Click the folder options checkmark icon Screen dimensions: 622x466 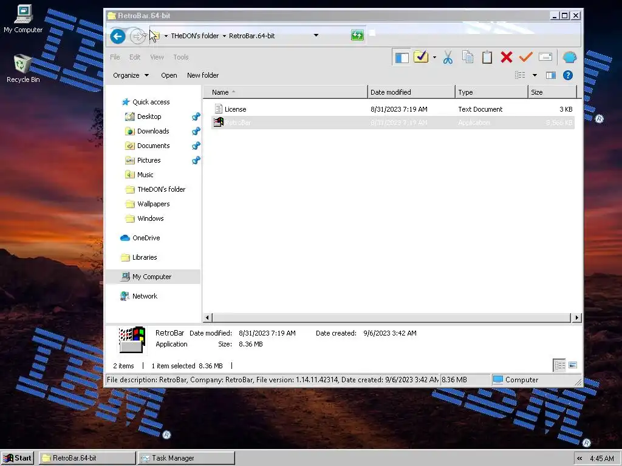click(x=420, y=57)
